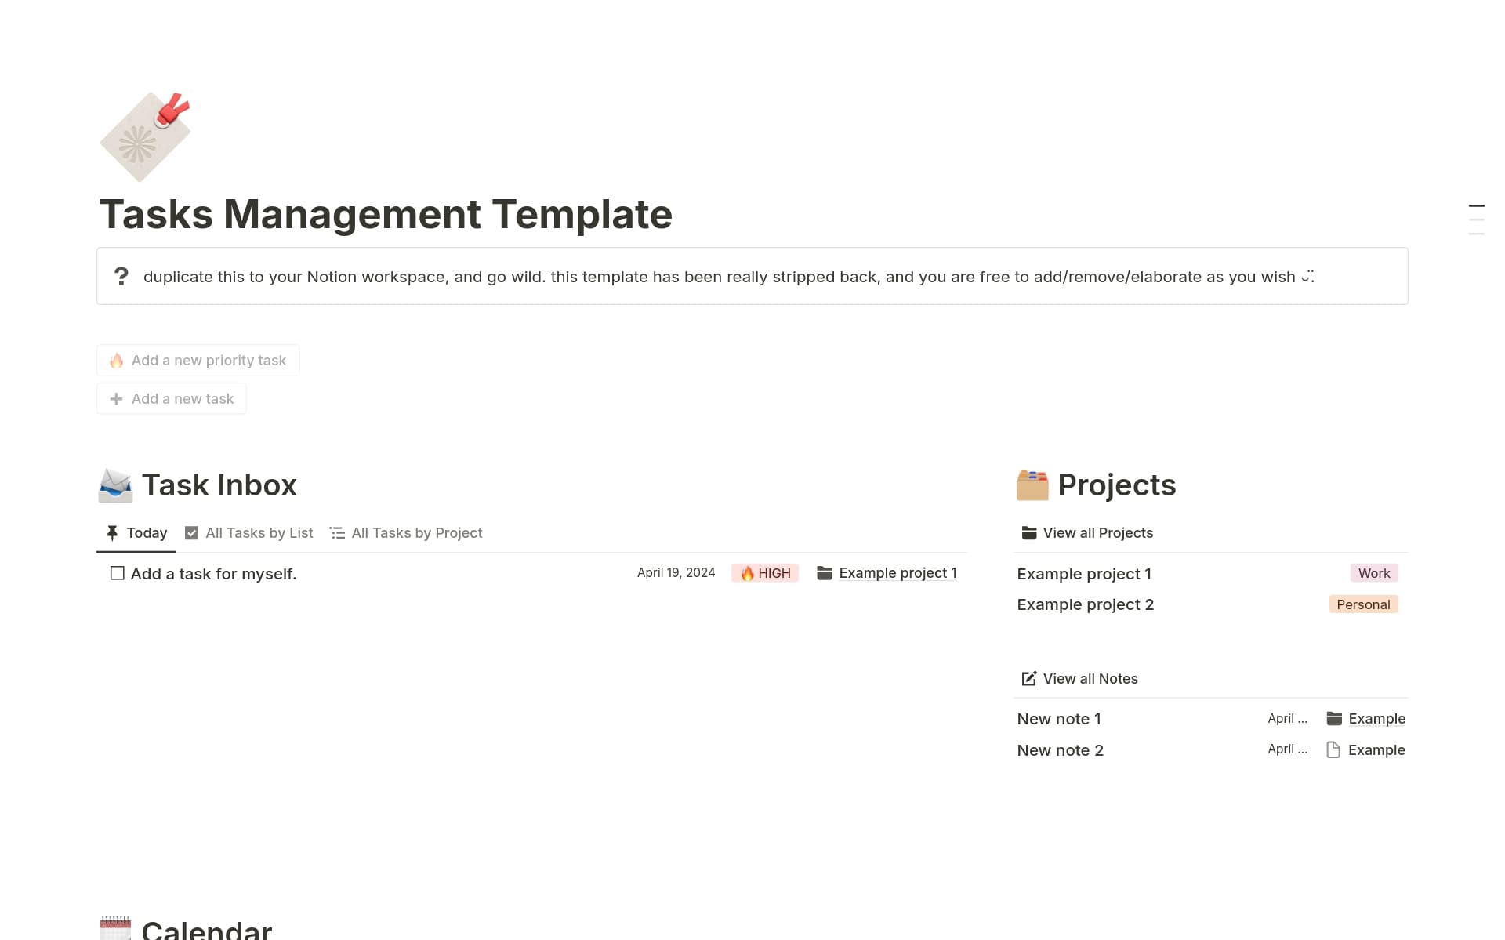
Task: Click the question mark icon in the callout
Action: [121, 276]
